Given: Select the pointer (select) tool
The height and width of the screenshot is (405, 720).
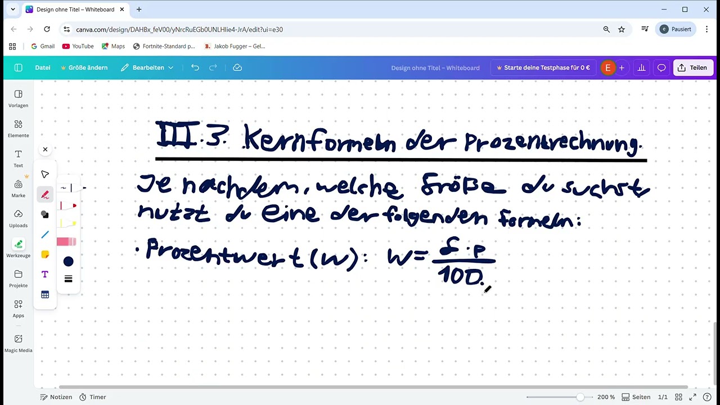Looking at the screenshot, I should [x=46, y=175].
